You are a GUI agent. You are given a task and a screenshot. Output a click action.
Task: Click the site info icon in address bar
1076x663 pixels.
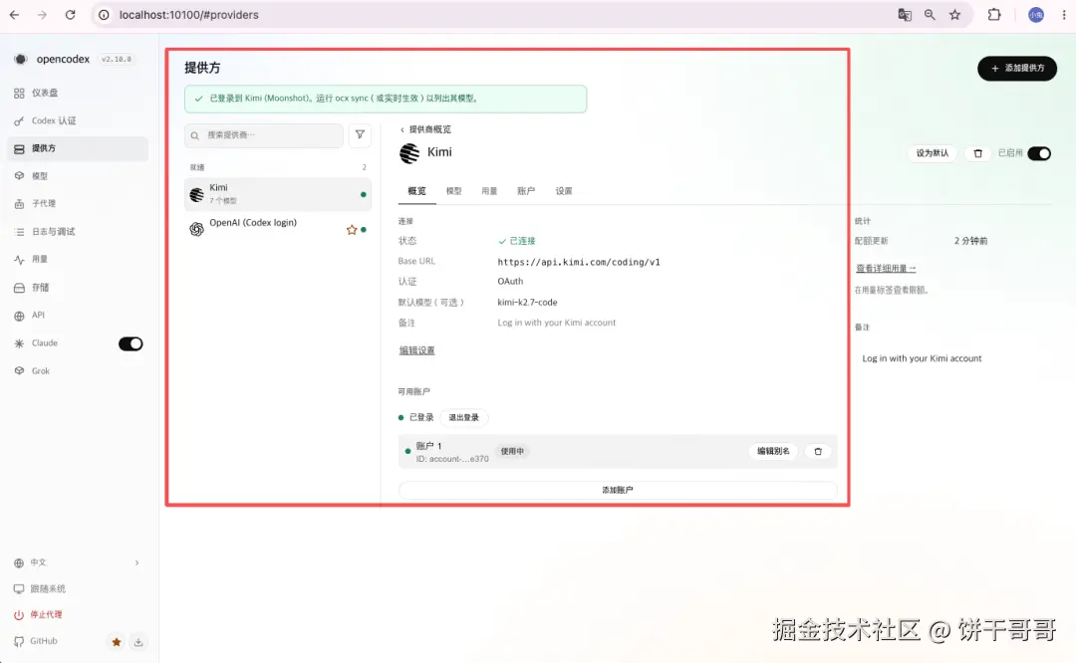104,14
